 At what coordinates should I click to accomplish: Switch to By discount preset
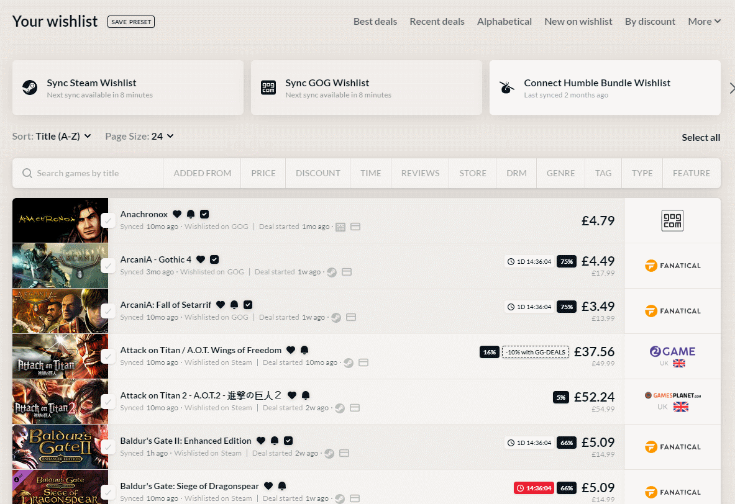[650, 22]
